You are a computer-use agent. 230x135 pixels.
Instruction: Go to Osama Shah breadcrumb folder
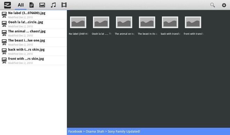(x=95, y=131)
